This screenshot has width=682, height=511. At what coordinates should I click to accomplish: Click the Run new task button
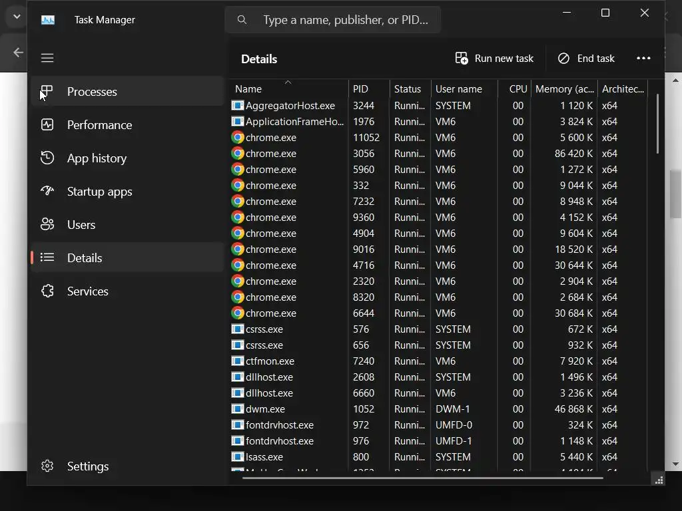[494, 59]
